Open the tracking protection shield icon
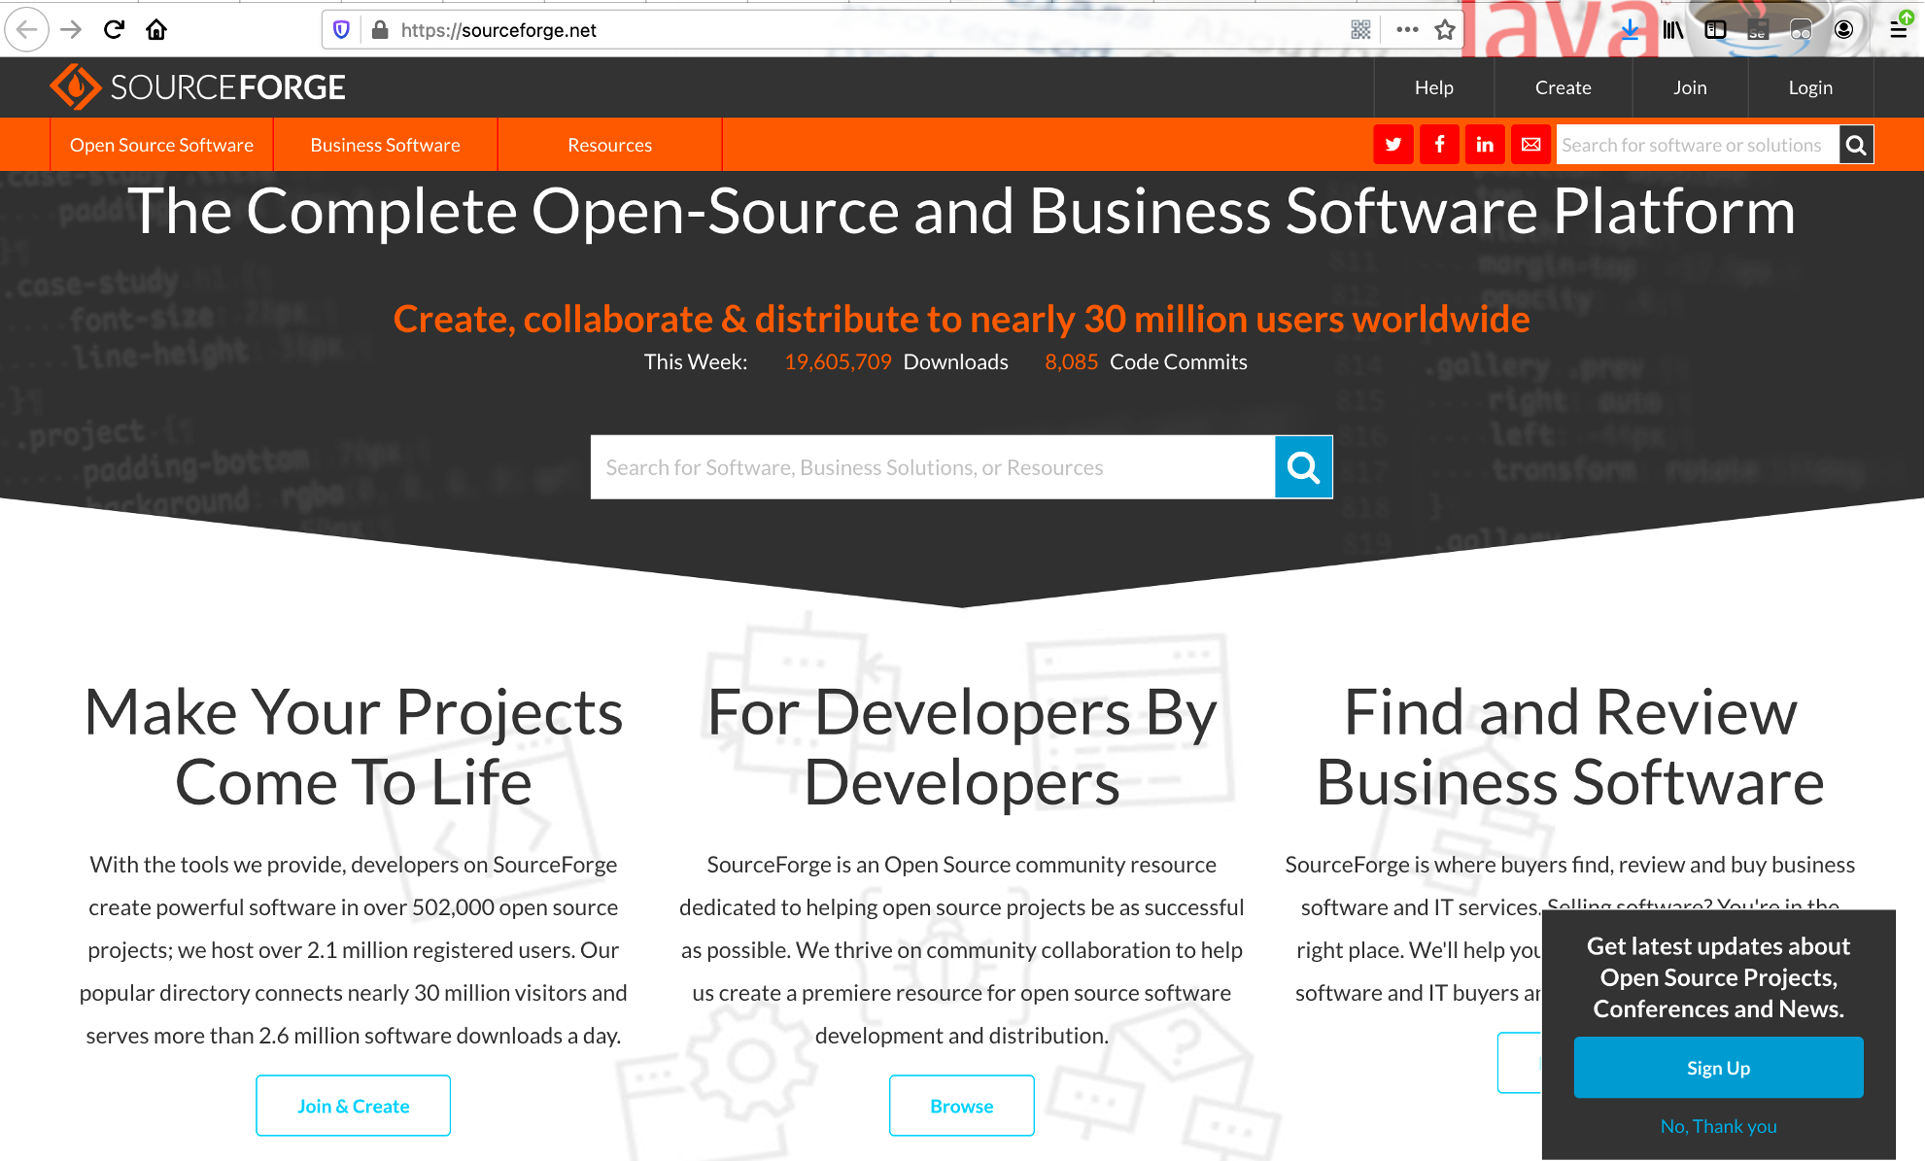Screen dimensions: 1925x1161 (341, 30)
